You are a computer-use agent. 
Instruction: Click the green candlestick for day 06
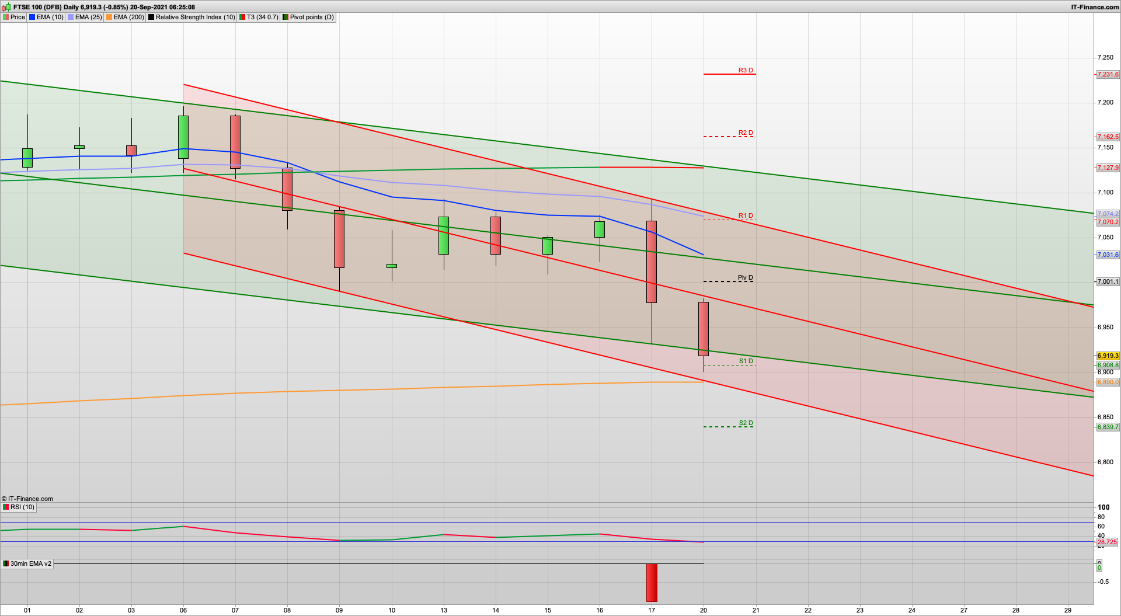(x=183, y=137)
